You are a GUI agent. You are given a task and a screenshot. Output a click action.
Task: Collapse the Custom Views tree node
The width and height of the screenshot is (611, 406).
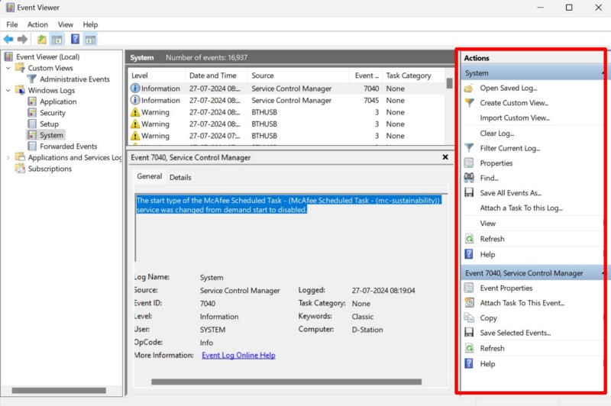pos(8,68)
